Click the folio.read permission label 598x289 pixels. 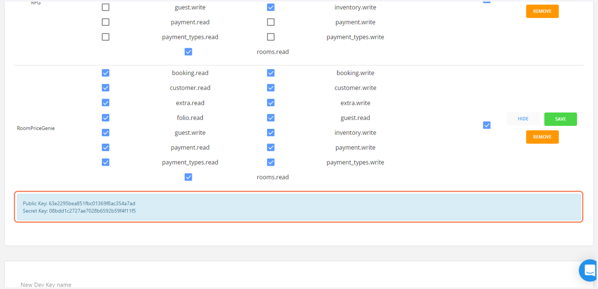pyautogui.click(x=190, y=118)
